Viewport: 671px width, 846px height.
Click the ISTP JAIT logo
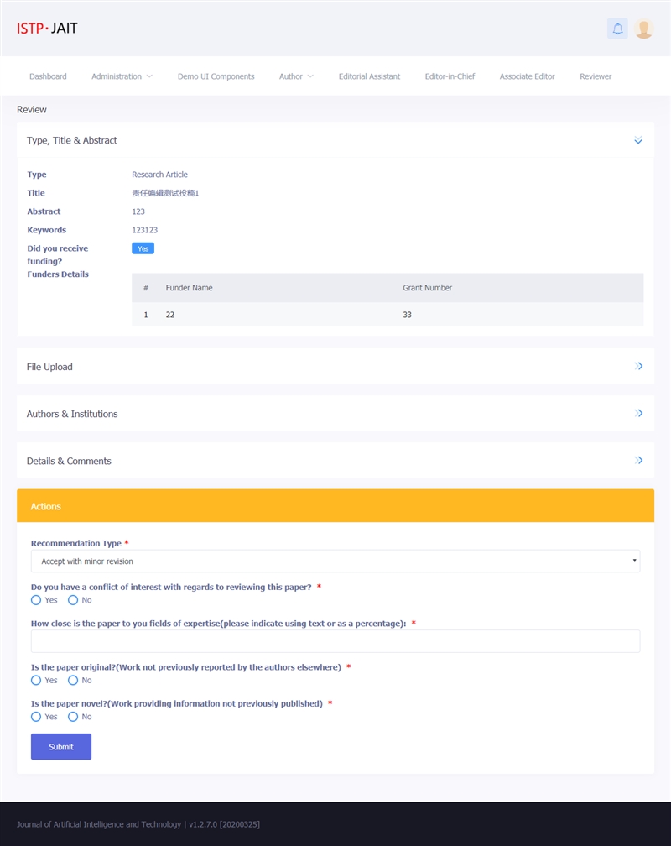click(x=47, y=29)
